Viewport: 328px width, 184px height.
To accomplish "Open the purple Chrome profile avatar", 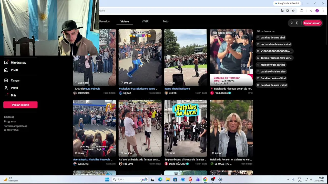I will (x=317, y=11).
